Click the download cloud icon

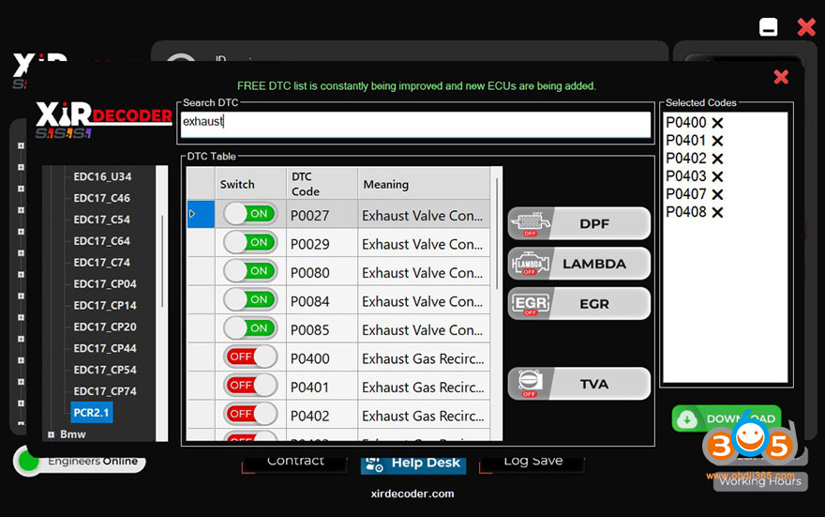tap(686, 419)
